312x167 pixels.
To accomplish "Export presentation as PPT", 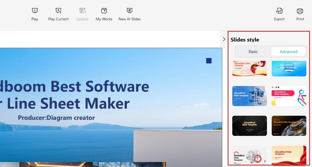I will pos(279,14).
